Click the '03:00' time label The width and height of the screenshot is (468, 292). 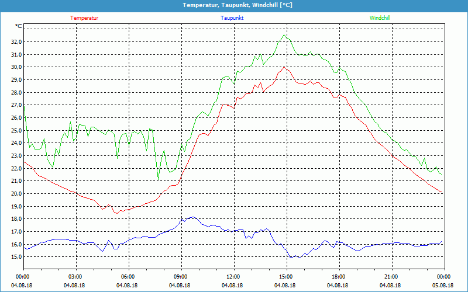click(76, 277)
